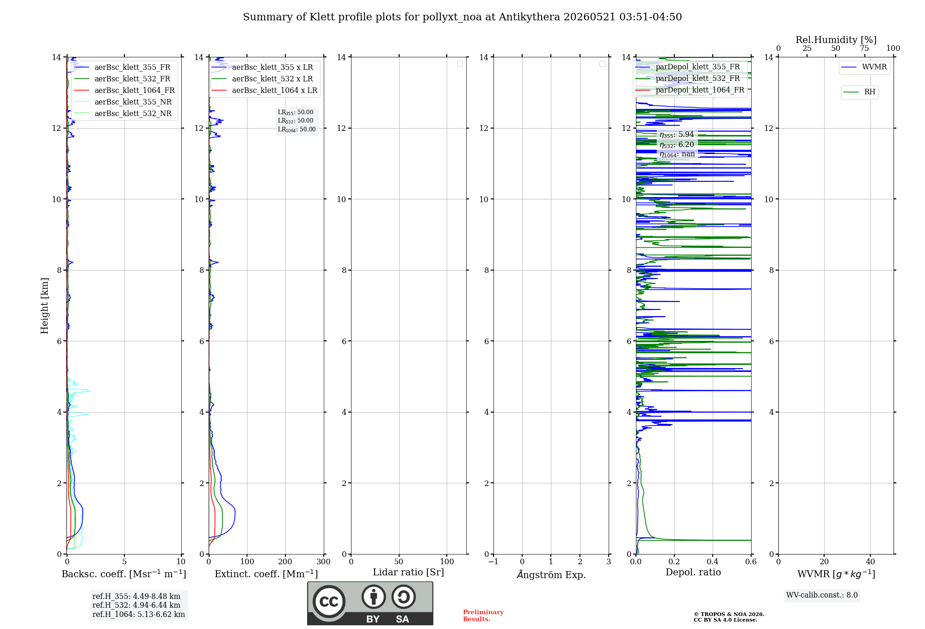The image size is (925, 629).
Task: Click the 75 tick on Rel.Humidity axis
Action: 864,49
